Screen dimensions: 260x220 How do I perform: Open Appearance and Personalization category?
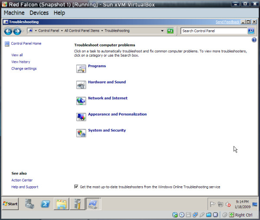117,114
